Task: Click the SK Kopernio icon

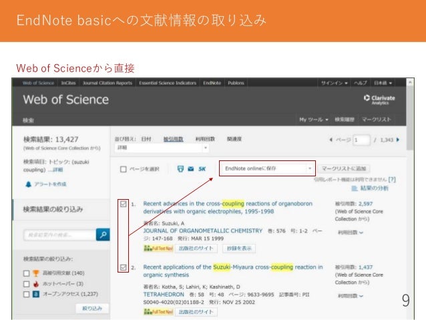Action: click(202, 169)
